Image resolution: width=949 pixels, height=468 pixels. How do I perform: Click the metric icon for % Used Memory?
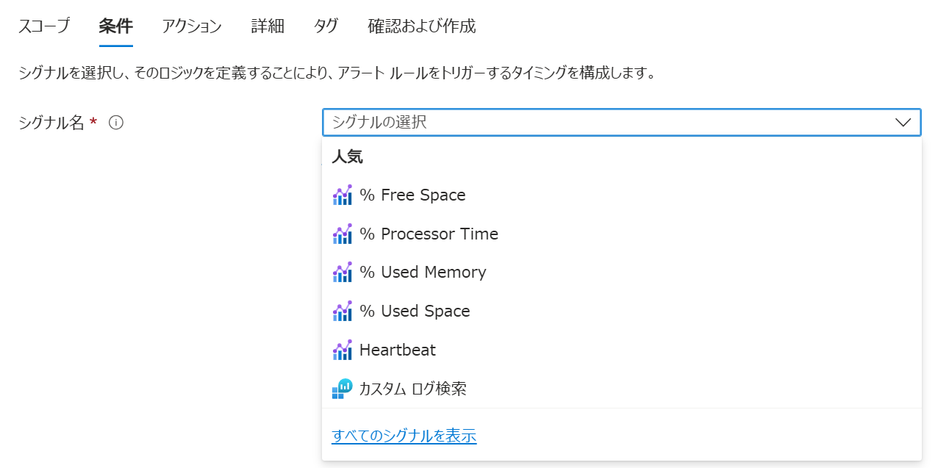coord(342,273)
